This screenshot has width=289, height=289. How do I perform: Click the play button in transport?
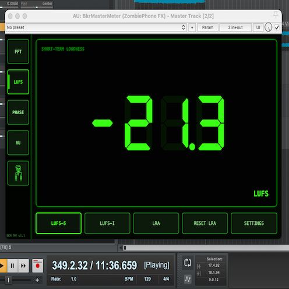(3, 266)
